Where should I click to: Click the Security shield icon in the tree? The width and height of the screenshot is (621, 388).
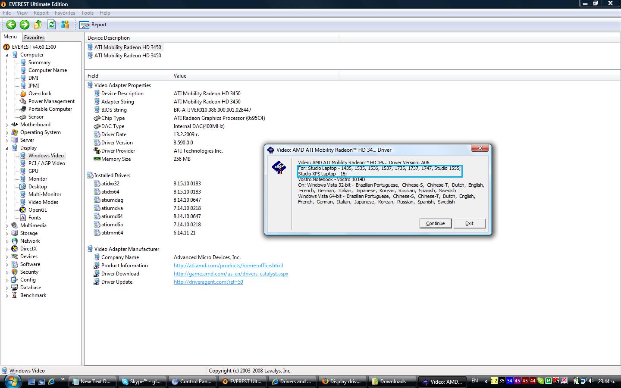tap(15, 272)
